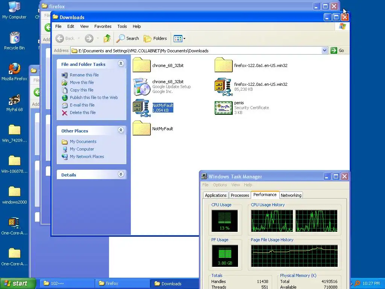Open Help menu in Downloads window
This screenshot has height=289, width=385.
coord(137,26)
